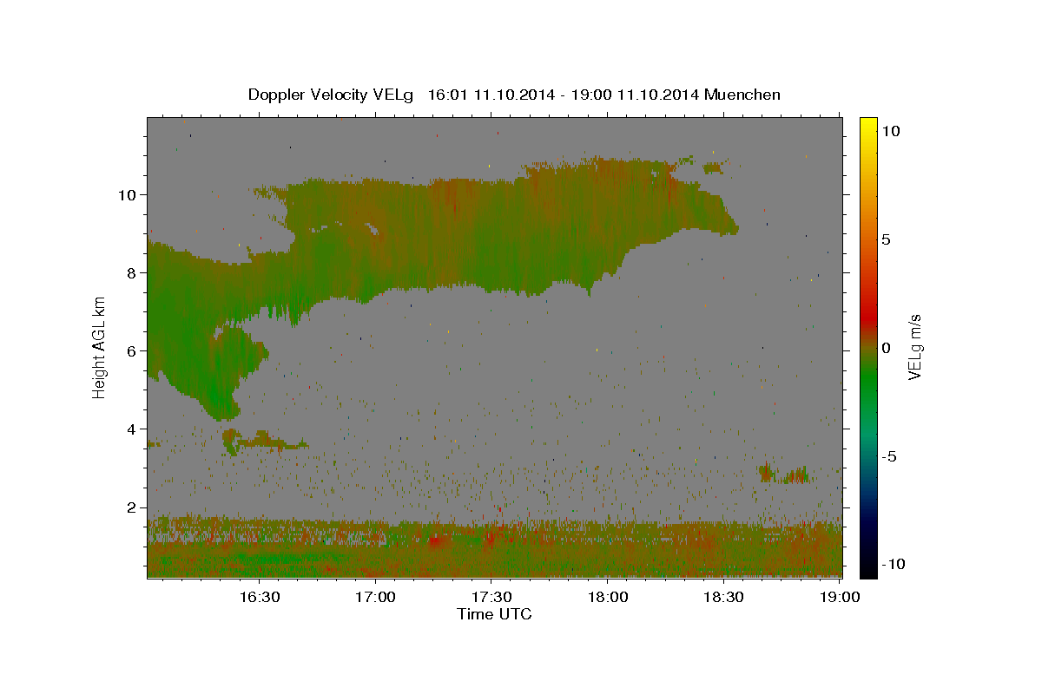Click the colorbar value -5 label
1042x694 pixels.
[889, 456]
